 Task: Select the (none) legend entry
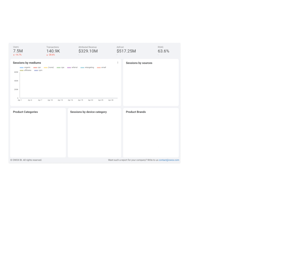[x=49, y=67]
